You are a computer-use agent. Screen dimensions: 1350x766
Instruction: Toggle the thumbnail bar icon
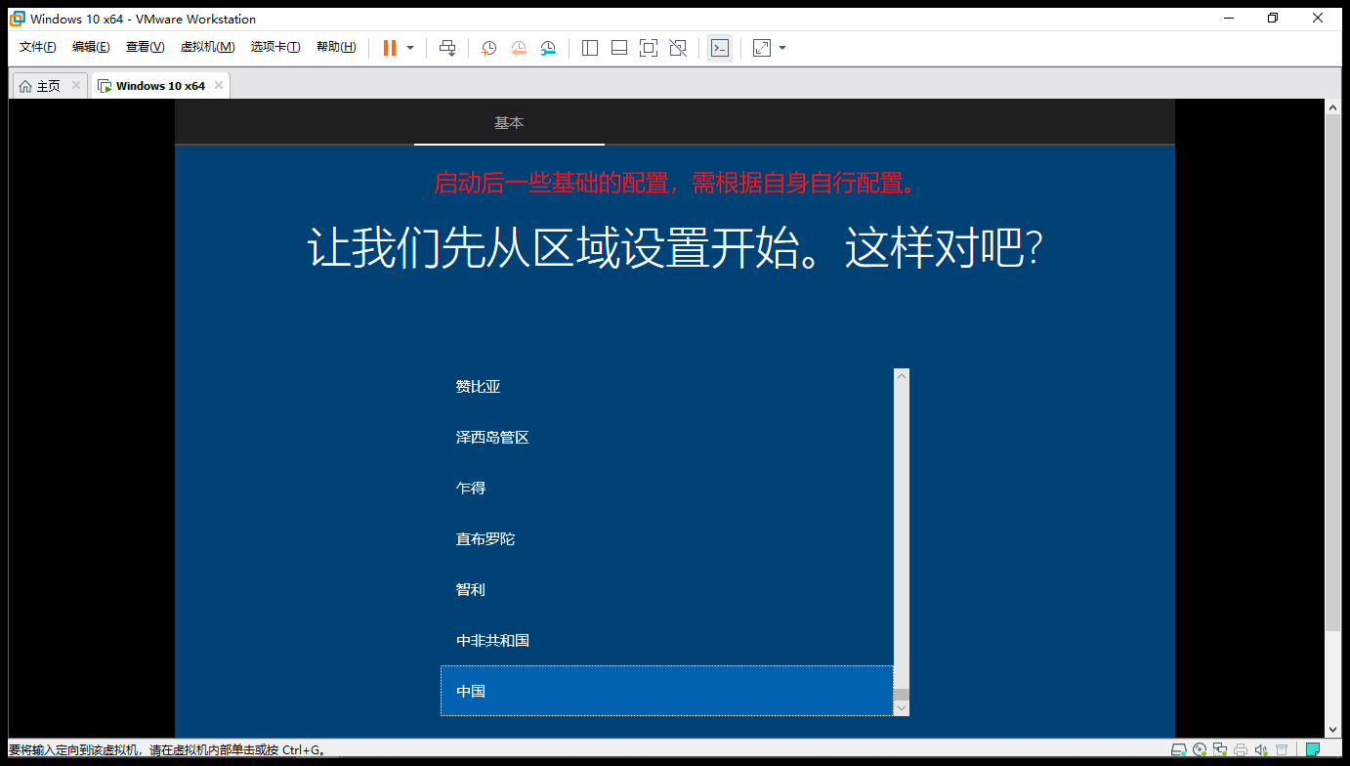[619, 48]
